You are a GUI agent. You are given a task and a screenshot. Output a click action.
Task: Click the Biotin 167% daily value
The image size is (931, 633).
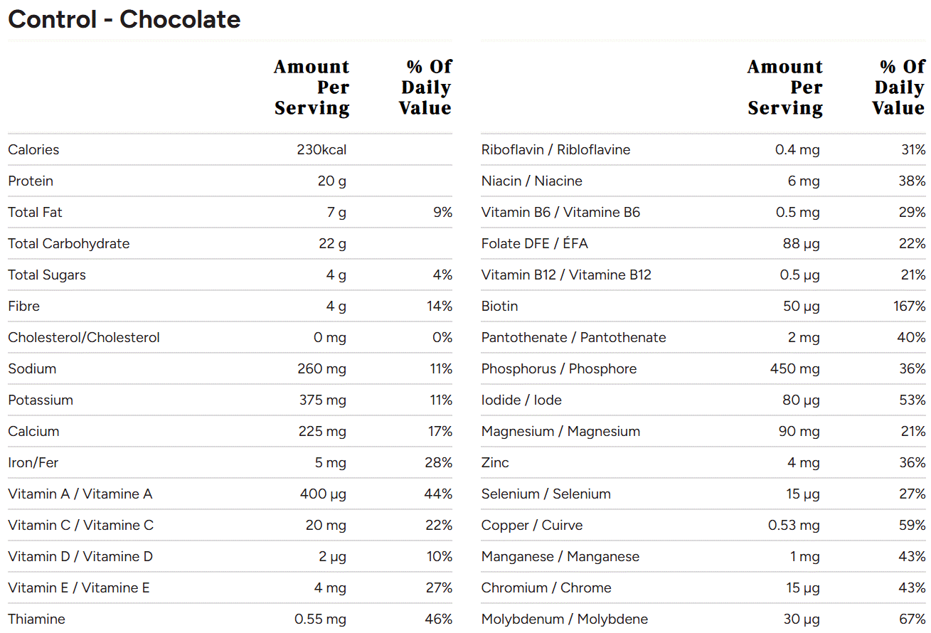(910, 306)
